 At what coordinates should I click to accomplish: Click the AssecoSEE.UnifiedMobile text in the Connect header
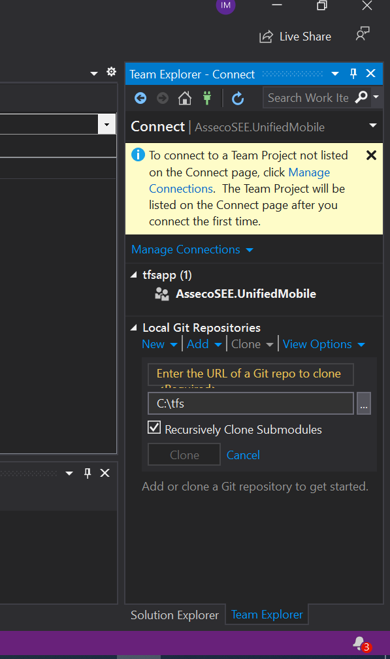[260, 127]
